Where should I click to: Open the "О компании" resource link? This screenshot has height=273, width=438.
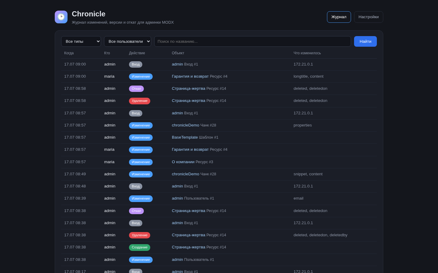coord(183,162)
